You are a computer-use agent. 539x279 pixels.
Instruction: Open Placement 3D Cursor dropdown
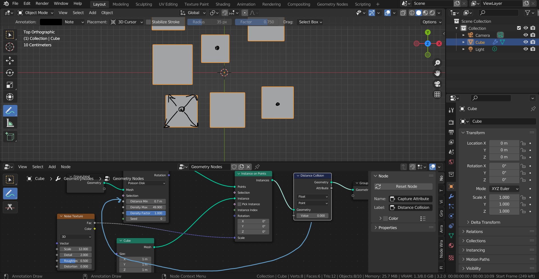pos(127,22)
